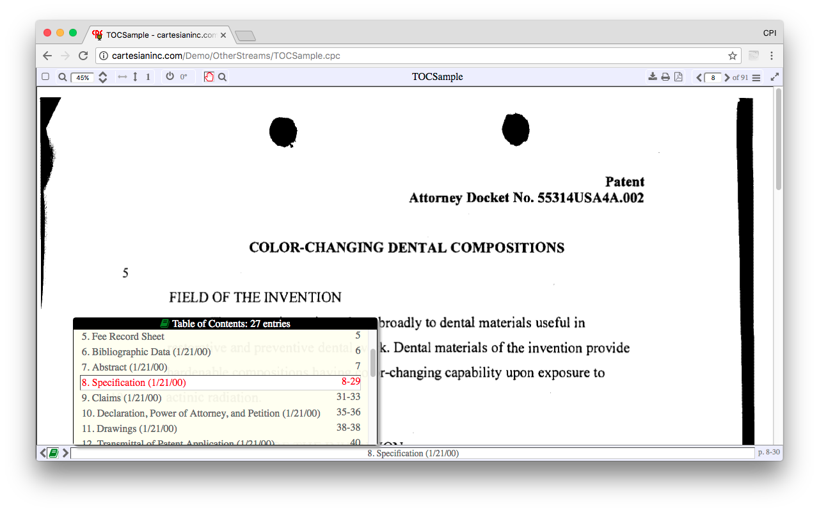
Task: Go to previous TOC entry in bottom bar
Action: [43, 453]
